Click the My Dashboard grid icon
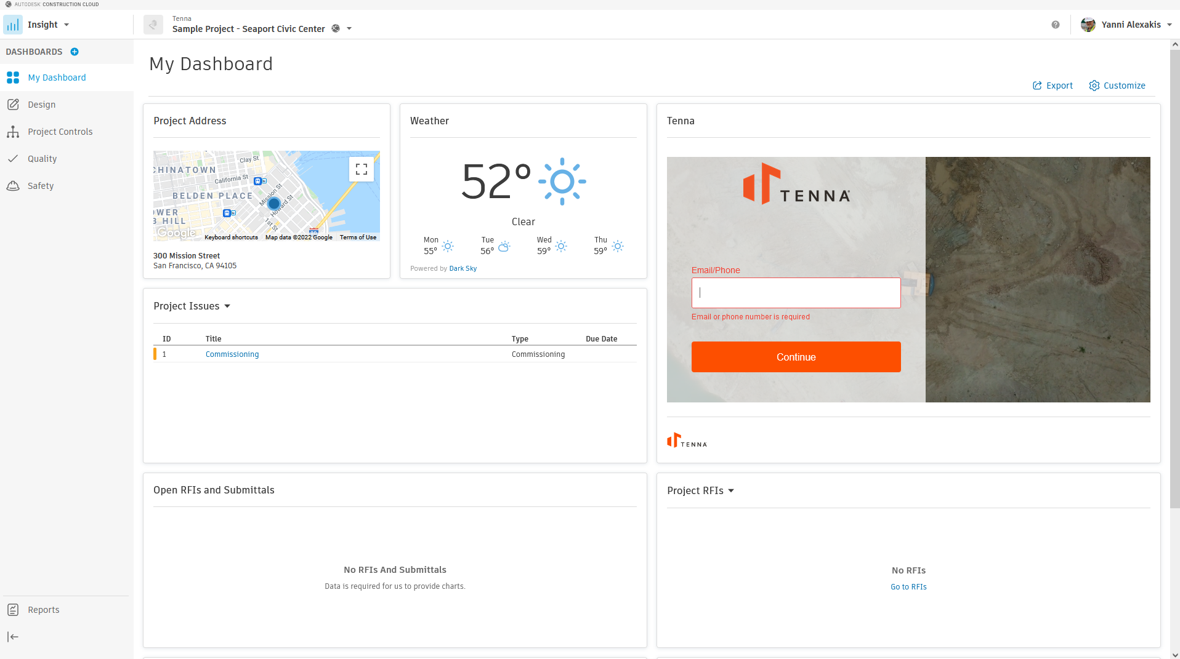Viewport: 1180px width, 659px height. [x=13, y=78]
